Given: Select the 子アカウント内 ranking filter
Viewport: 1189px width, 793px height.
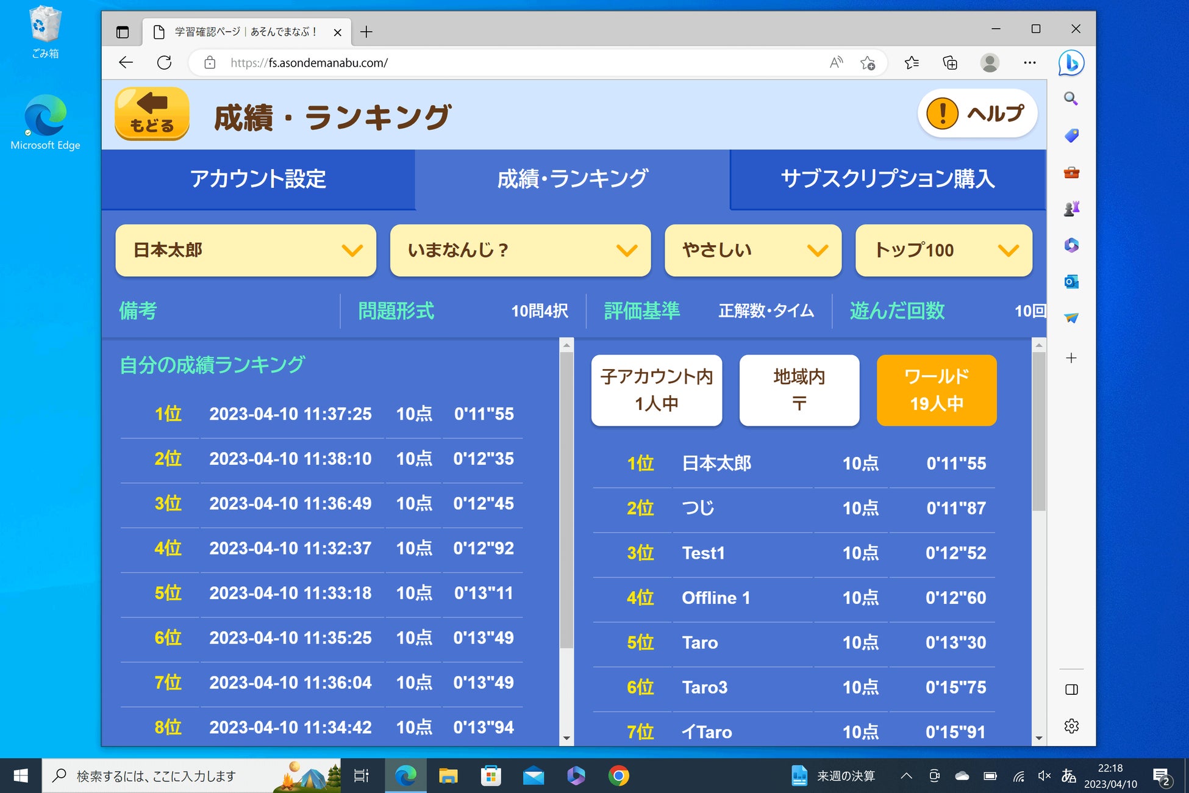Looking at the screenshot, I should pyautogui.click(x=656, y=390).
